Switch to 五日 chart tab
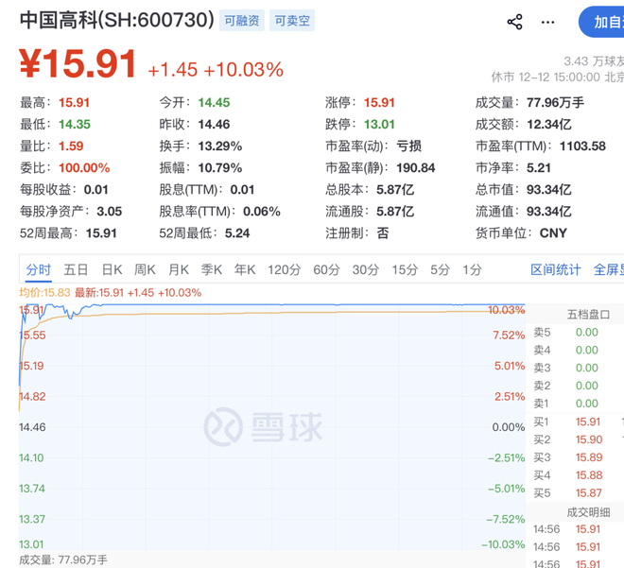 point(77,269)
